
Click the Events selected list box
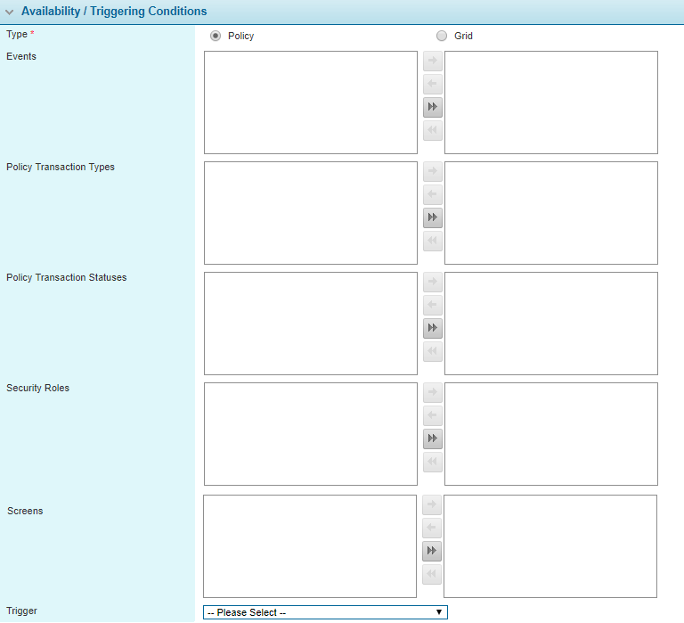pos(550,102)
